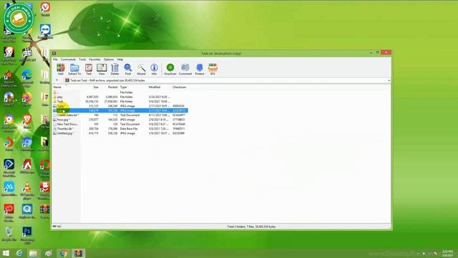Screen dimensions: 458x258
Task: Click the highlighted blue JPEG row
Action: (x=120, y=110)
